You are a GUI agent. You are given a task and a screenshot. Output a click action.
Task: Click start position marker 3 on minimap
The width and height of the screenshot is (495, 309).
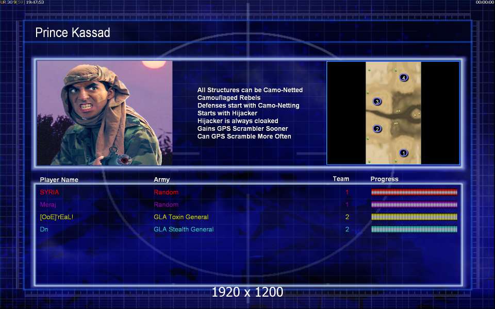(x=376, y=101)
